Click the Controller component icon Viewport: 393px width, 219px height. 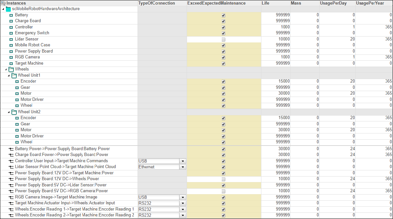pyautogui.click(x=11, y=27)
